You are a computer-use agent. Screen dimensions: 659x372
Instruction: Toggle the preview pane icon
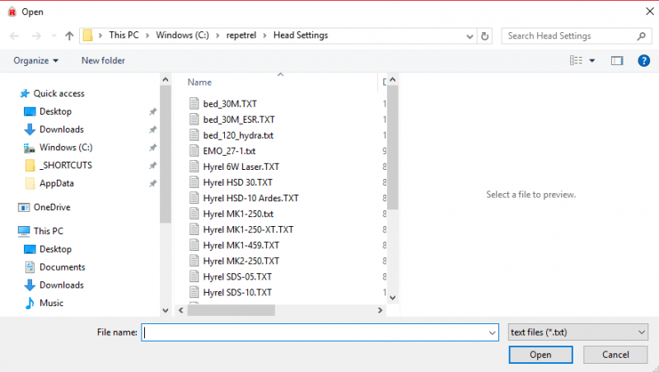(616, 60)
